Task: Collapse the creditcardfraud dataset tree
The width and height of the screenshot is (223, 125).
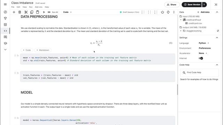Action: click(x=181, y=20)
